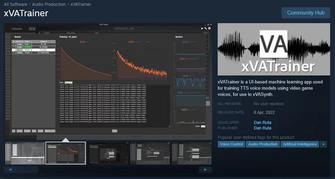335x179 pixels.
Task: Select the Voice Control tag
Action: tap(231, 144)
